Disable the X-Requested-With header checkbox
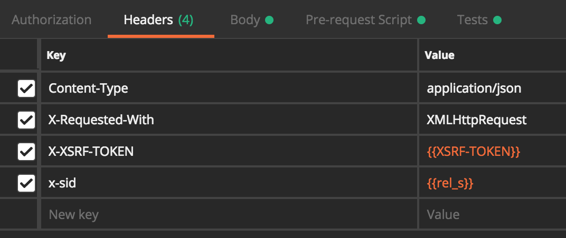566x238 pixels. click(x=26, y=120)
